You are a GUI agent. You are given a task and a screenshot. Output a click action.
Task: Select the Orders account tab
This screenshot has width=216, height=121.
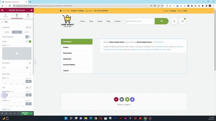(x=77, y=47)
